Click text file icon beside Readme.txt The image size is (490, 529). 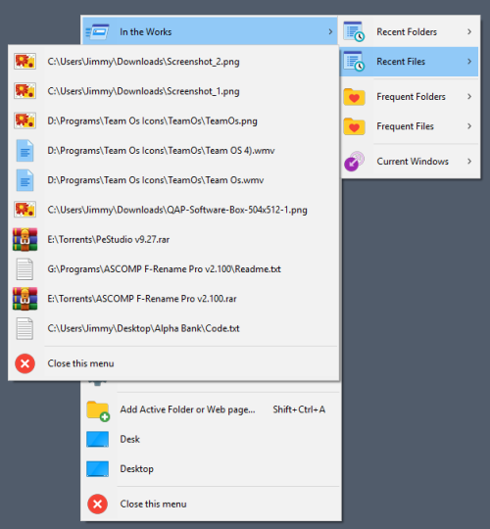24,269
